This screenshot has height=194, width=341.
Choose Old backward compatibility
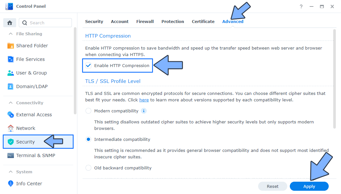click(x=88, y=168)
